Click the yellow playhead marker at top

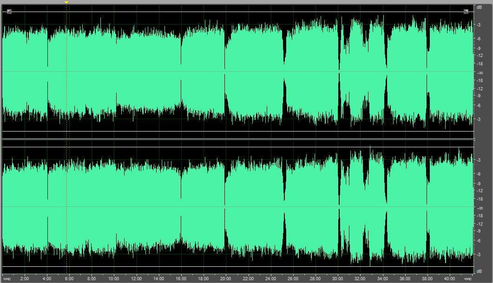[66, 3]
